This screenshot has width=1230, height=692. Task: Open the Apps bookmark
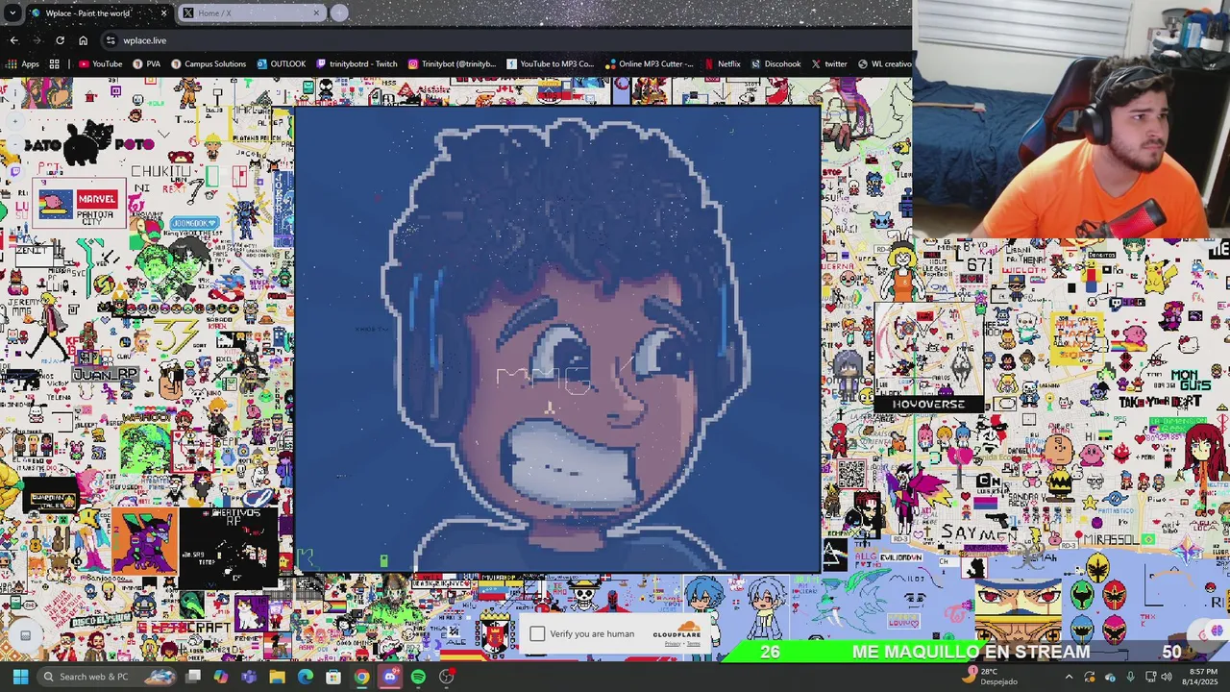(x=23, y=64)
